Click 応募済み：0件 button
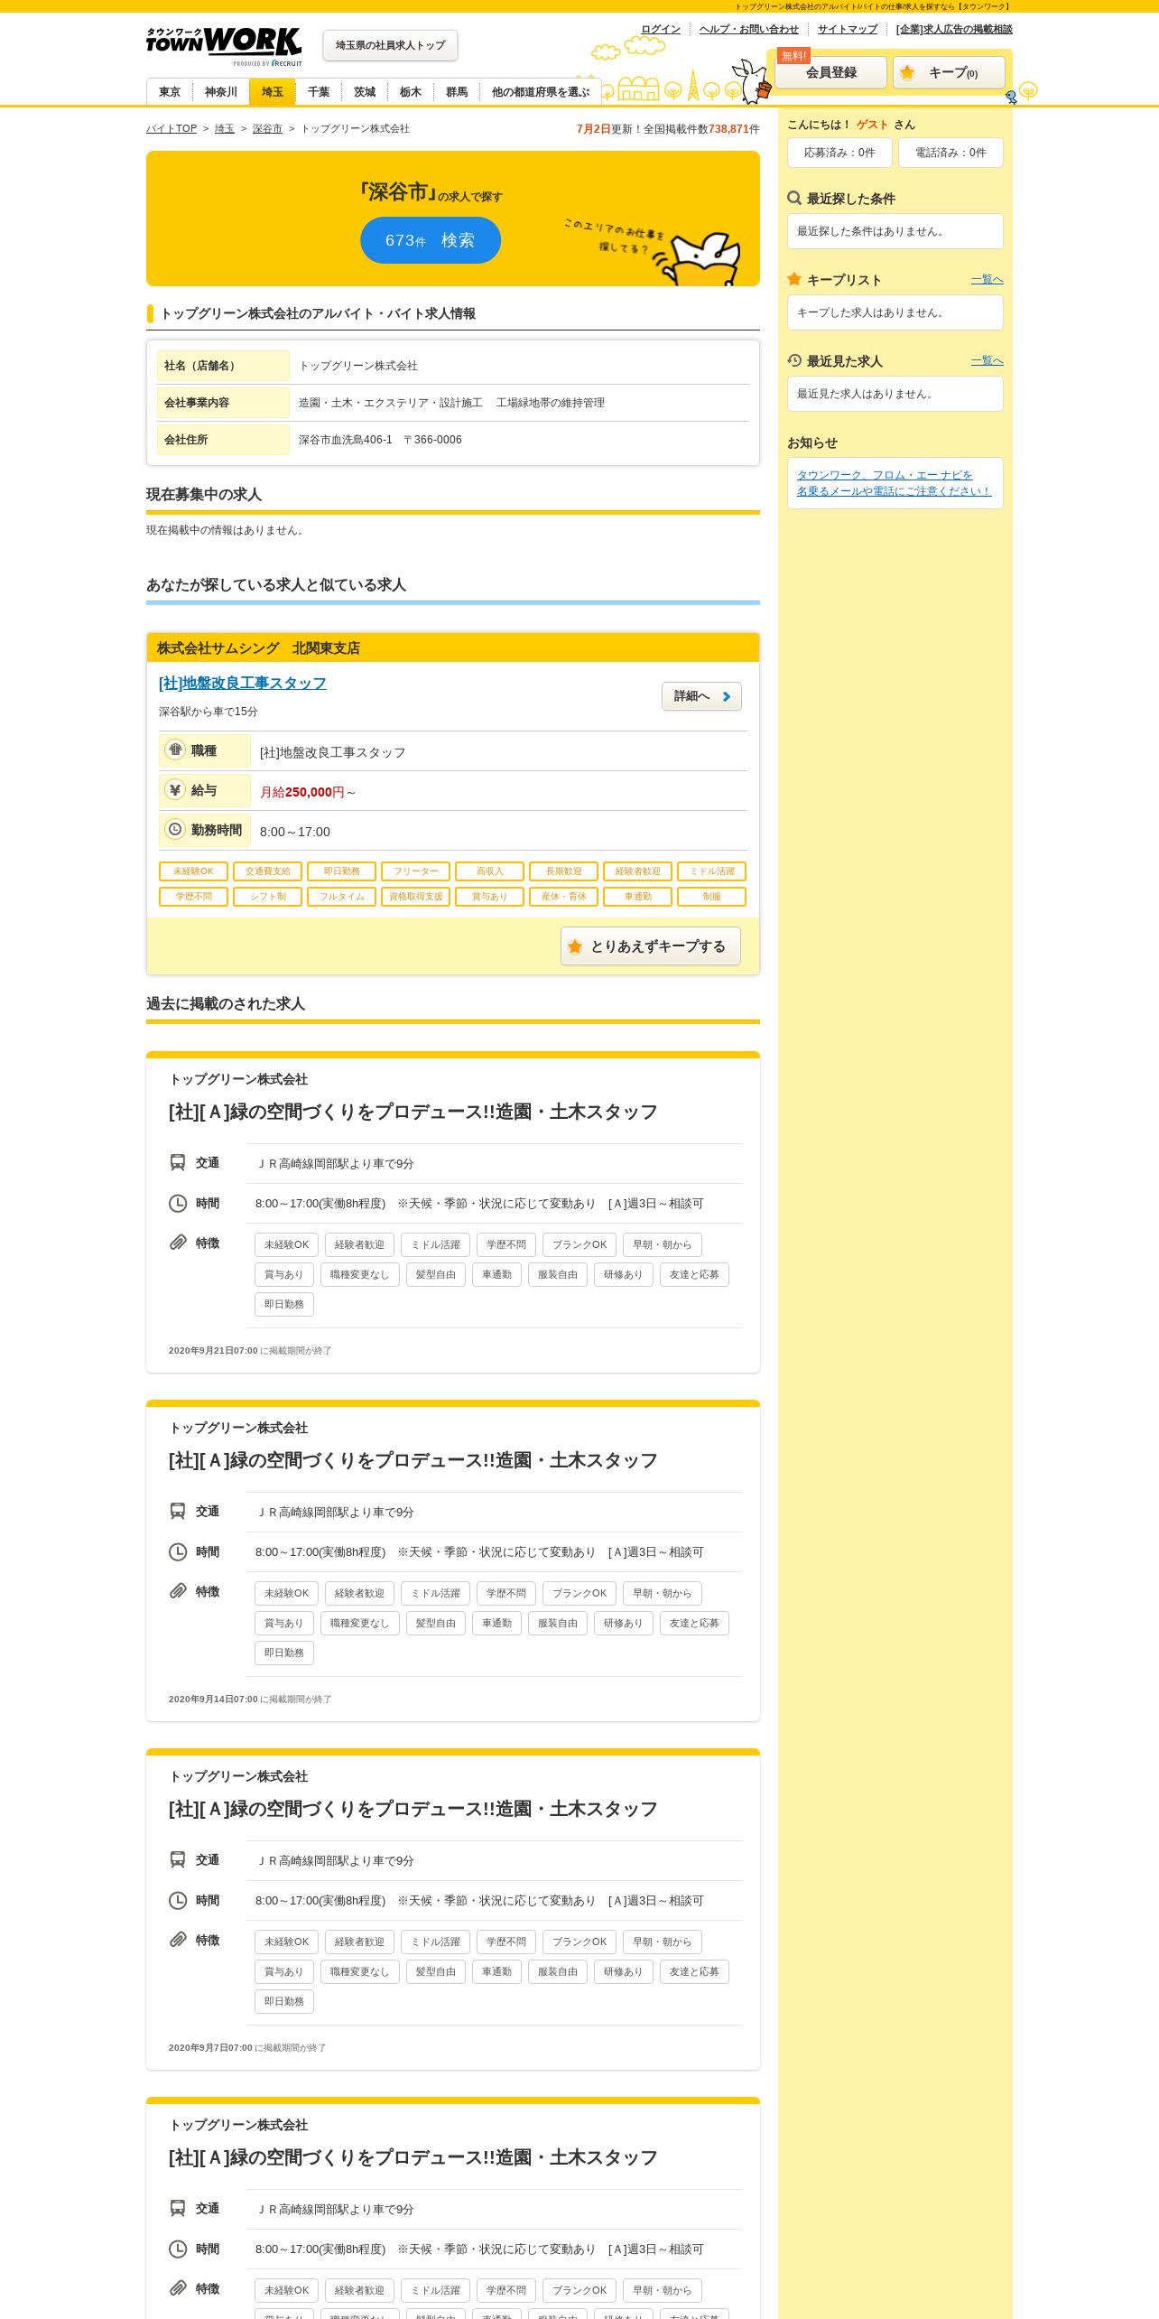Screen dimensions: 1159x2319 839,153
